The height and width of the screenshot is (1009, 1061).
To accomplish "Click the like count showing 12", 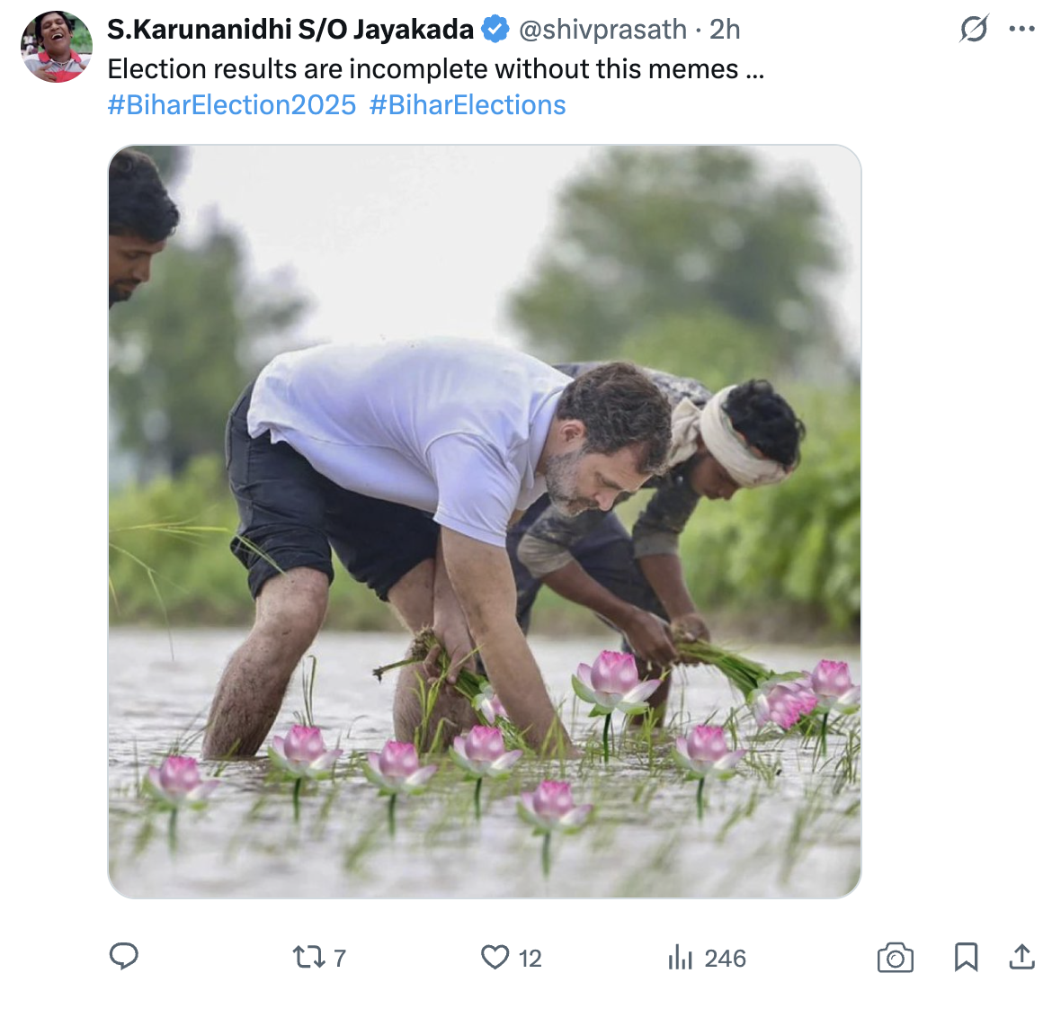I will click(x=529, y=958).
